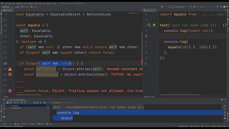Open the Edit menu

point(10,4)
